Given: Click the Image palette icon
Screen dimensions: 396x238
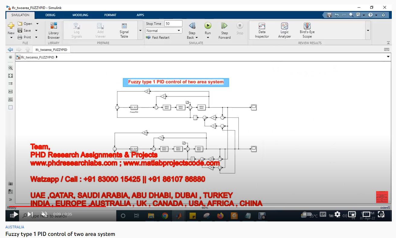Looking at the screenshot, I should (x=11, y=99).
